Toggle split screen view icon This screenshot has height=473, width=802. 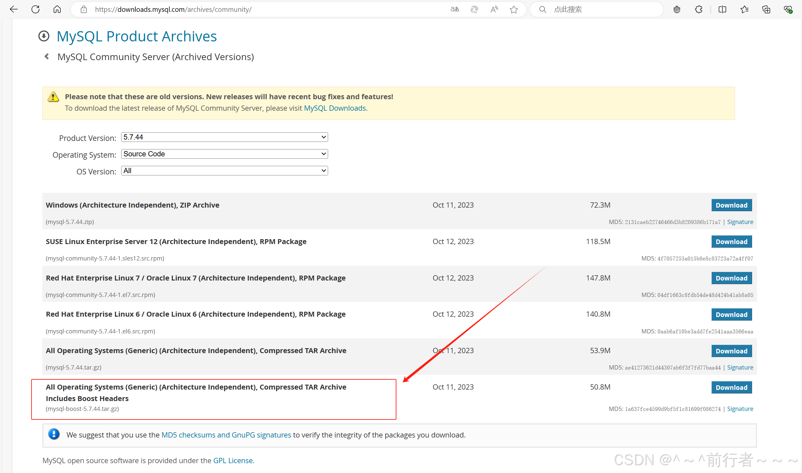[722, 10]
